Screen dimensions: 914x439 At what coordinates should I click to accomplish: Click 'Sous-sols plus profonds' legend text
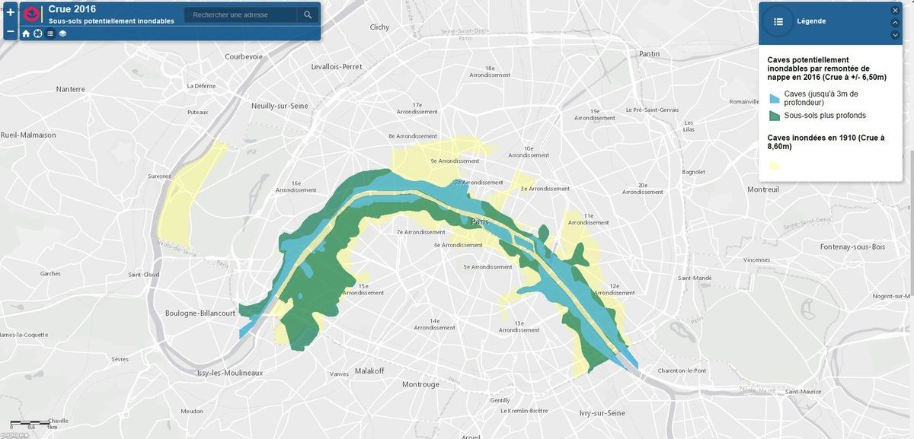(x=825, y=116)
